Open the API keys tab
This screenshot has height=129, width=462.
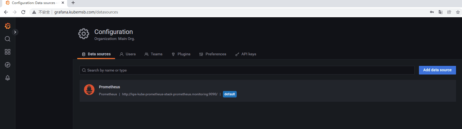click(246, 54)
